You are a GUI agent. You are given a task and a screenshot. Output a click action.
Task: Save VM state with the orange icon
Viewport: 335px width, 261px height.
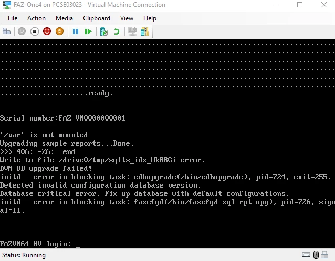point(60,31)
